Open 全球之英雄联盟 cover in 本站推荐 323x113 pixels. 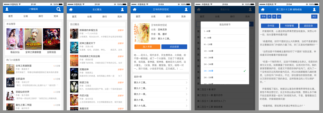point(33,39)
